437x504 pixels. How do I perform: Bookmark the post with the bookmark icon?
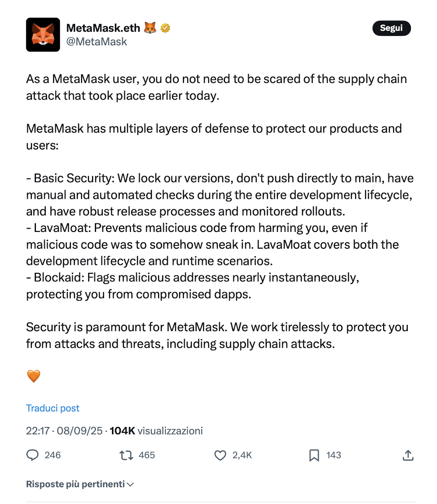click(x=314, y=455)
